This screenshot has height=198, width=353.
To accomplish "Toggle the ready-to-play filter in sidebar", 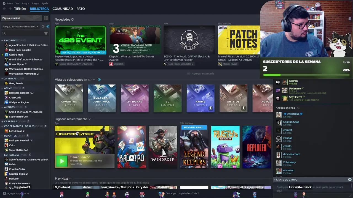I will tap(48, 26).
